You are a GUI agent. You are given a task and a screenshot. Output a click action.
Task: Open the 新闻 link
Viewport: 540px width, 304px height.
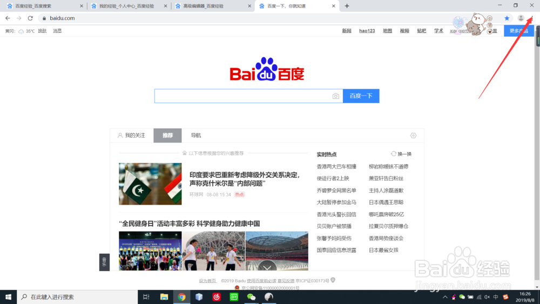347,31
